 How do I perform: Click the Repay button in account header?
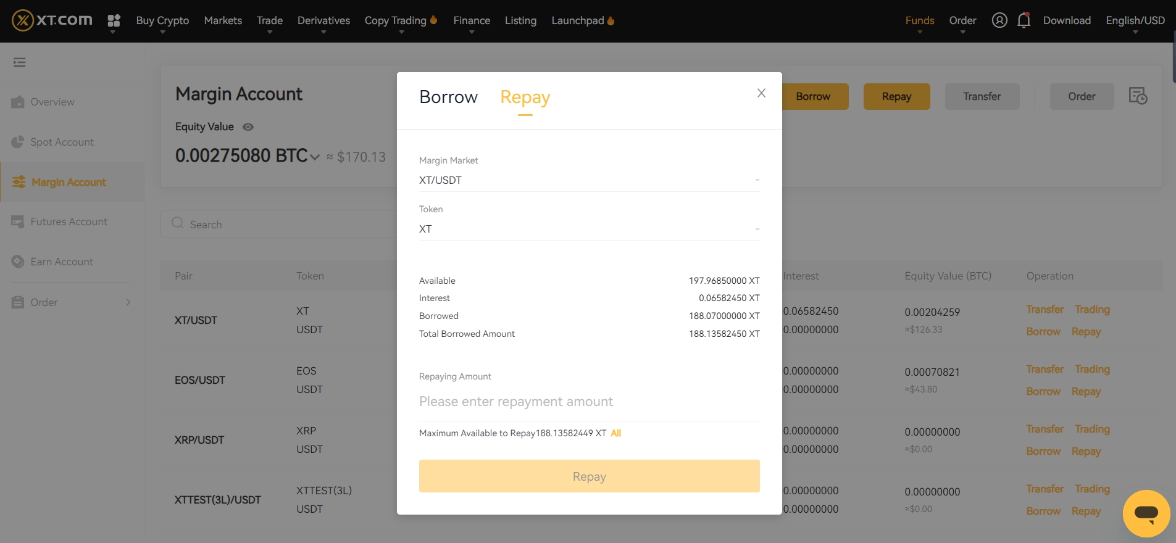click(896, 96)
